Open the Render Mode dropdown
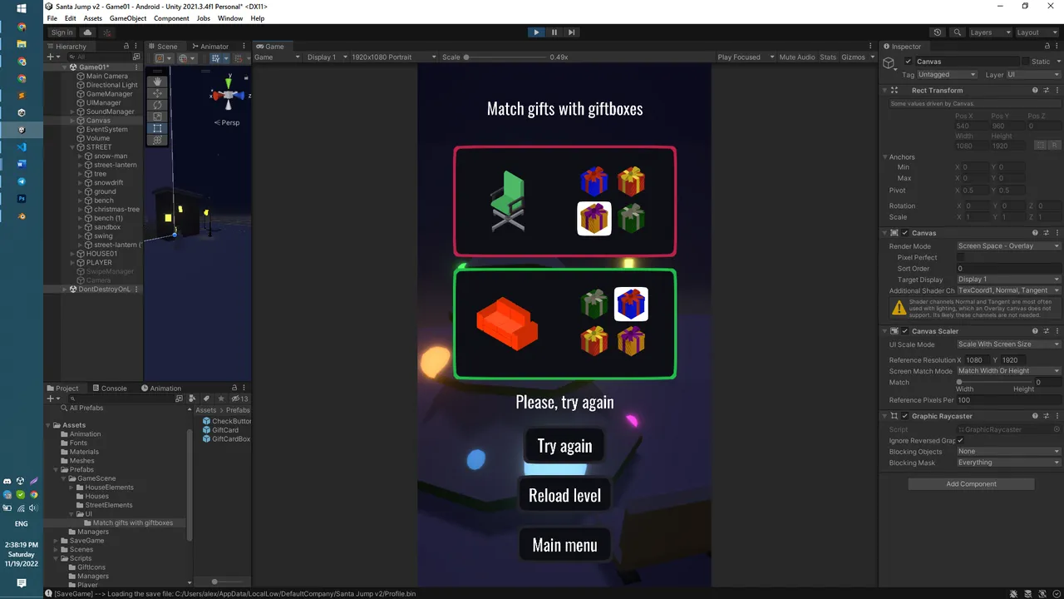The width and height of the screenshot is (1064, 599). [1009, 246]
